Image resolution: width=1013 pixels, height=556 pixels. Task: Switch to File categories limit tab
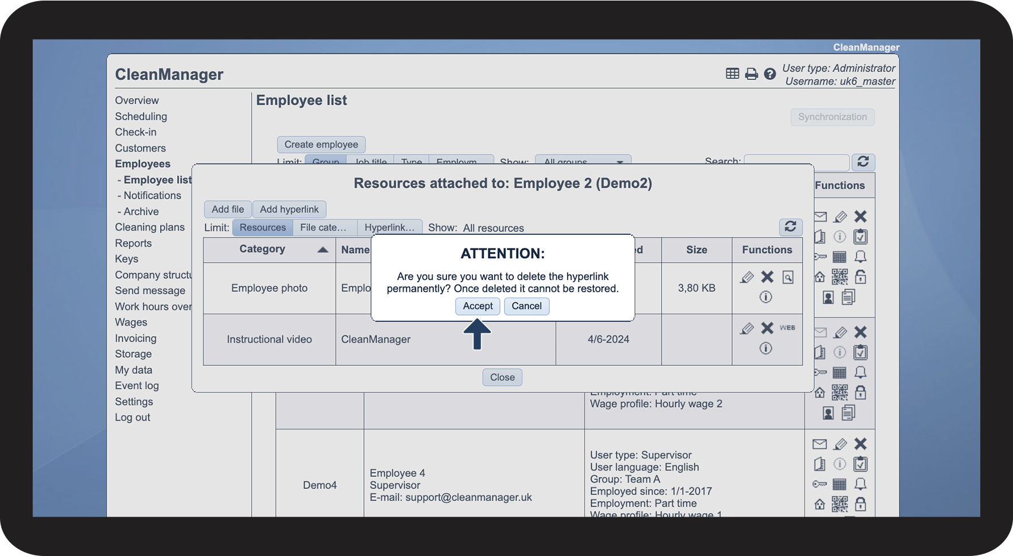[x=324, y=227]
